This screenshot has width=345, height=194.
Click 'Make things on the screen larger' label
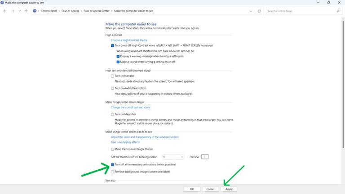(x=125, y=102)
